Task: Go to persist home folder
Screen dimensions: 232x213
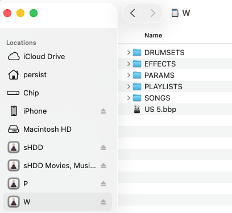Action: (x=57, y=75)
